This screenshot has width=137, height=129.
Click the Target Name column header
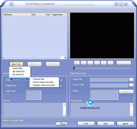pyautogui.click(x=58, y=15)
